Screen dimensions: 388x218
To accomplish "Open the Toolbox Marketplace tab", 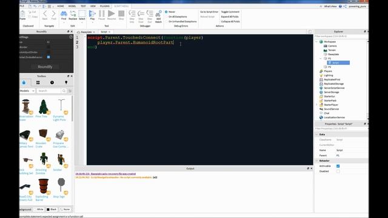I will (x=24, y=82).
